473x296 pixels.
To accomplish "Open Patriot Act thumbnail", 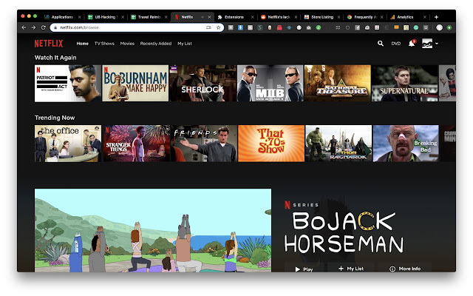I will pyautogui.click(x=68, y=84).
